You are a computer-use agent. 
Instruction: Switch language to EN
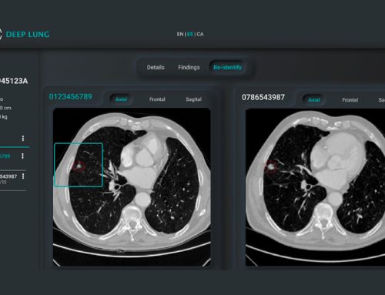(x=180, y=34)
